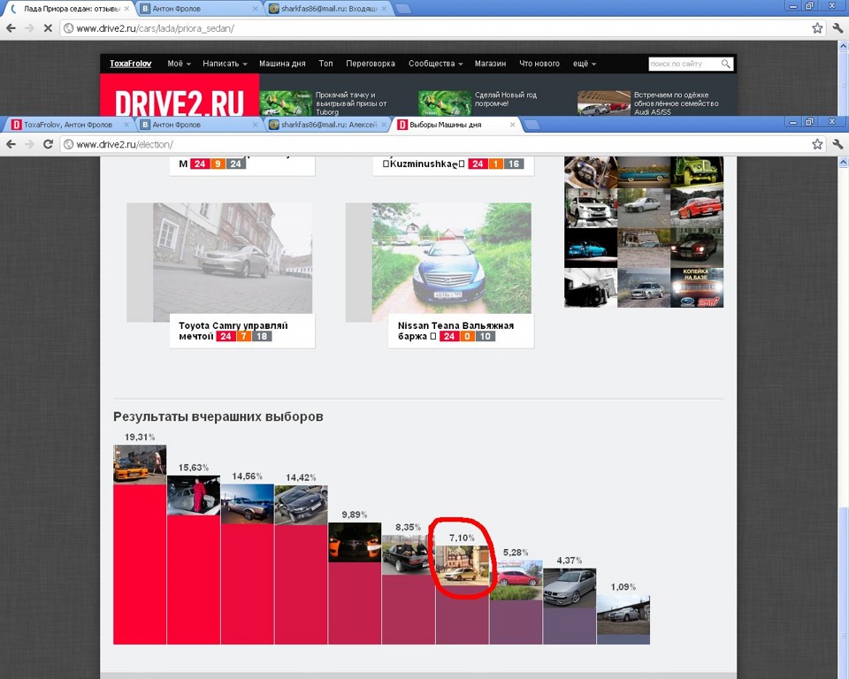Expand the Моё dropdown menu
This screenshot has width=849, height=679.
coord(179,64)
